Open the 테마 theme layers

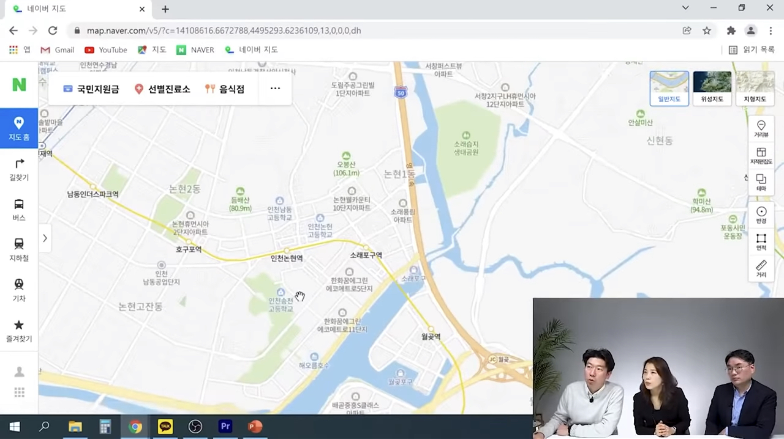pos(761,182)
